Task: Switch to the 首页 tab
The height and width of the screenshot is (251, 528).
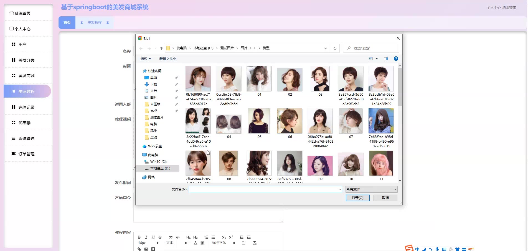Action: [x=67, y=22]
